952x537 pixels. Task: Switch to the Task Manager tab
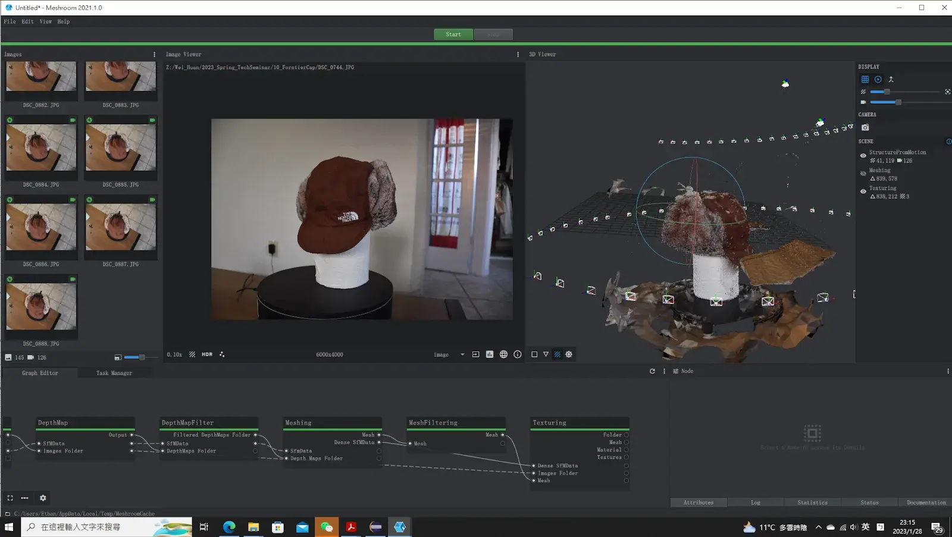pyautogui.click(x=114, y=373)
